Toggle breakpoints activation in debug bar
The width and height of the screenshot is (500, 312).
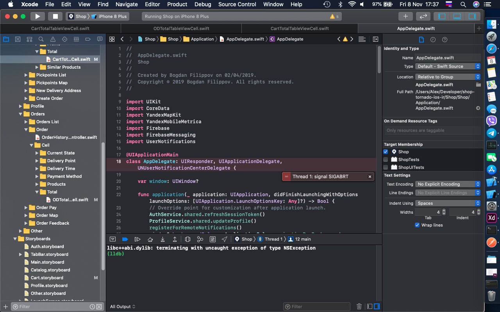[125, 239]
